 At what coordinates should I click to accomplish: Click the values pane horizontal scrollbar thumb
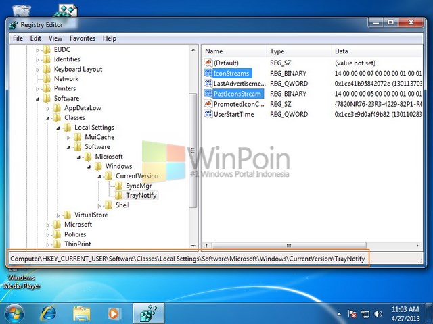tap(289, 246)
